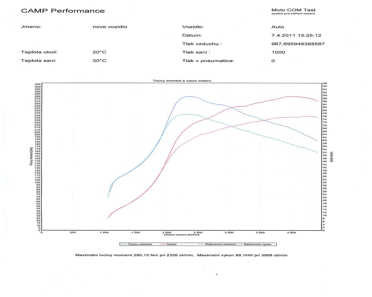This screenshot has height=297, width=372.
Task: Select the Jmeno value nove vozidlo
Action: (x=110, y=27)
